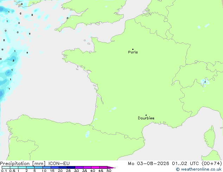Select the 35–40 mm legend swatch
Viewport: 223px width, 172px height.
pyautogui.click(x=87, y=167)
